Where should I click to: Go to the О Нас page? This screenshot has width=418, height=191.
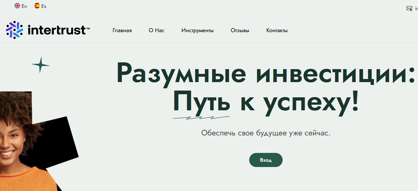tap(156, 30)
